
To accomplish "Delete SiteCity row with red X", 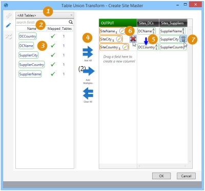I will 133,39.
